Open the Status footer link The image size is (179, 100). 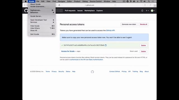(68, 71)
